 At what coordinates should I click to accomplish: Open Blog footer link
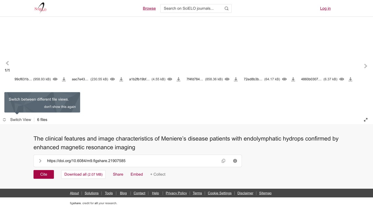coord(123,193)
